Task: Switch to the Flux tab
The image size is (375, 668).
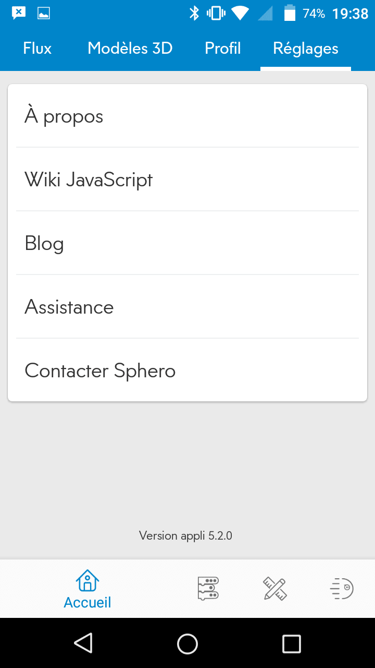Action: pyautogui.click(x=37, y=49)
